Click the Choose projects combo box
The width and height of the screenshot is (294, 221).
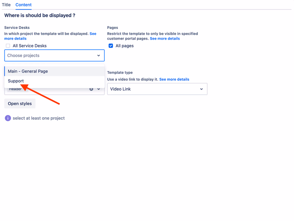(54, 55)
